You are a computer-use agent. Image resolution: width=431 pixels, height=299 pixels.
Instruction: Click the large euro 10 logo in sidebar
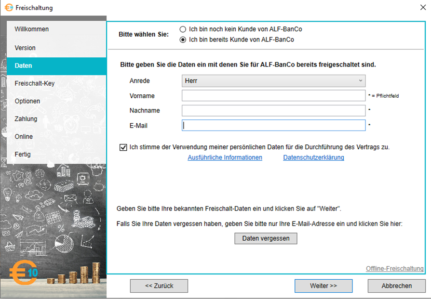coord(24,273)
